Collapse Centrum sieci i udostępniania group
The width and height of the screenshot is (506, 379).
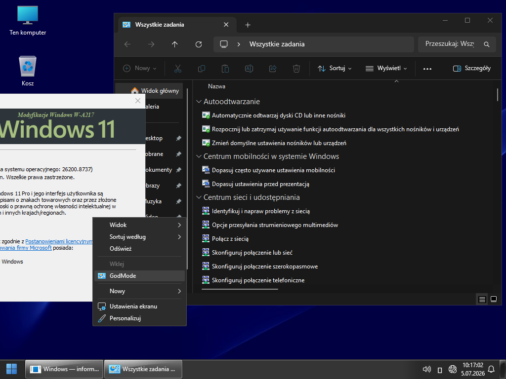tap(199, 197)
